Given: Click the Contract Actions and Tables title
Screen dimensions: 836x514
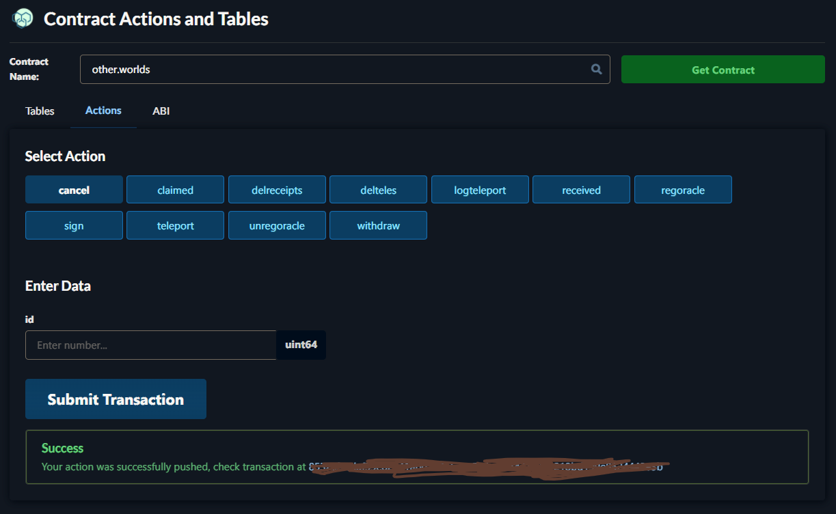Looking at the screenshot, I should [156, 19].
